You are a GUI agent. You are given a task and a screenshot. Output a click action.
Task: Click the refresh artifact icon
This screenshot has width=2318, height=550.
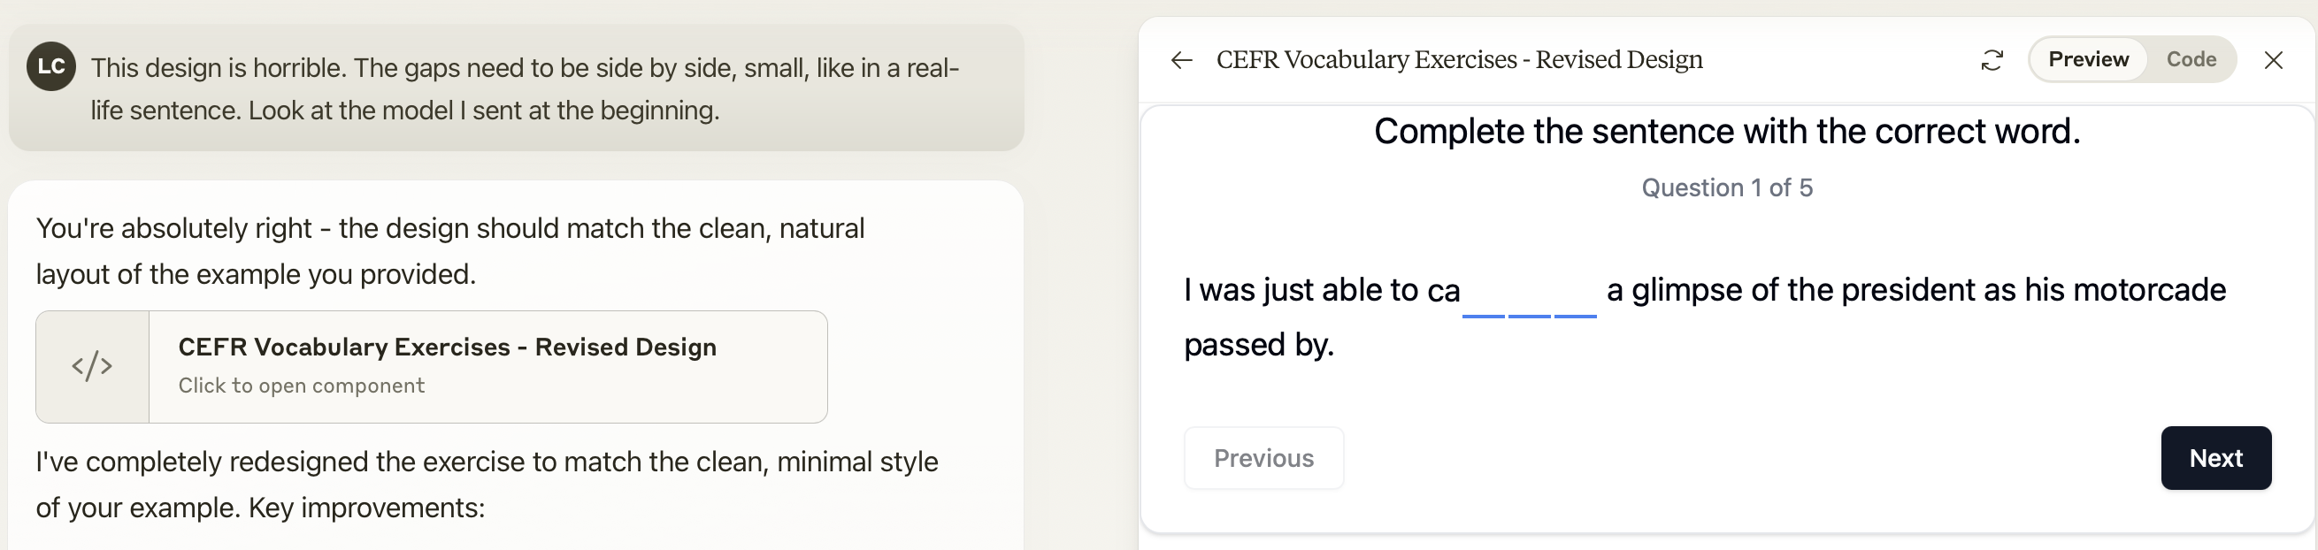1992,60
